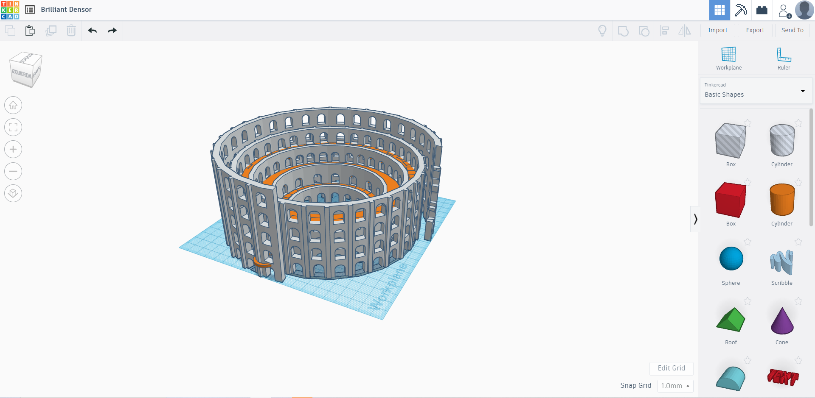Invite a collaborator with add-person icon

click(784, 11)
